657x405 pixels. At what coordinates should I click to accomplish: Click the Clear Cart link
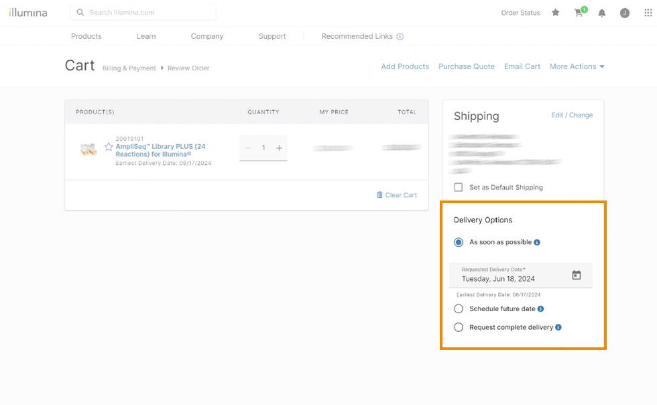[x=397, y=195]
